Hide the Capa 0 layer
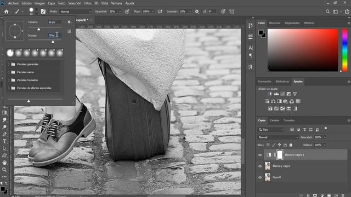 pos(260,177)
